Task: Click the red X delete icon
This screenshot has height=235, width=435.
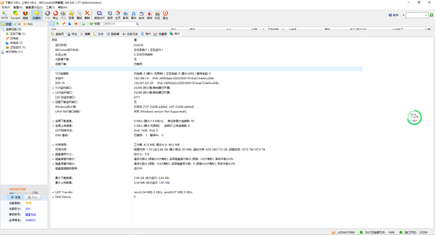Action: pos(87,15)
